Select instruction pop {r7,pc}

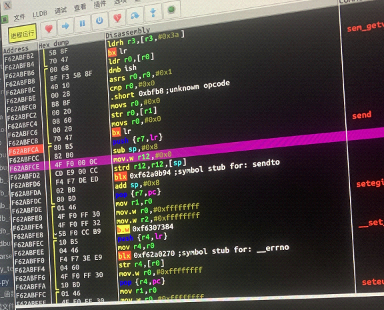click(x=138, y=193)
